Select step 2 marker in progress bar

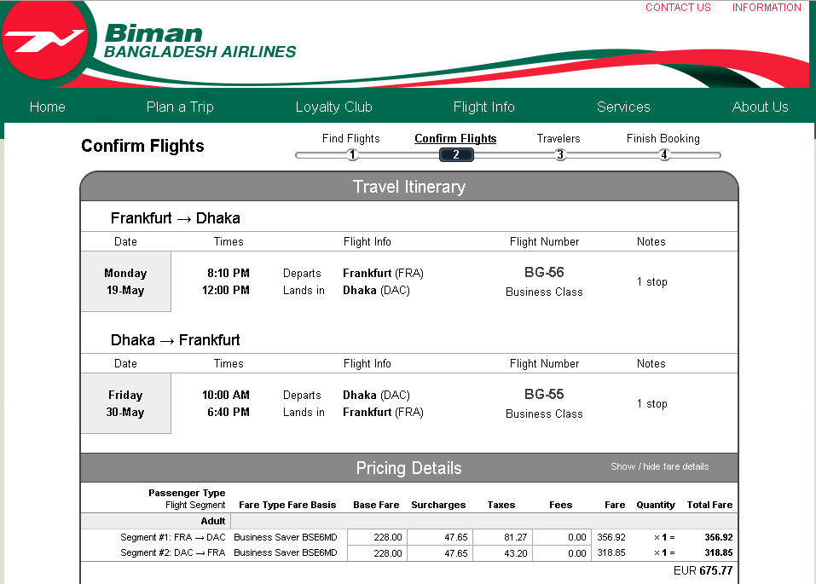[456, 154]
